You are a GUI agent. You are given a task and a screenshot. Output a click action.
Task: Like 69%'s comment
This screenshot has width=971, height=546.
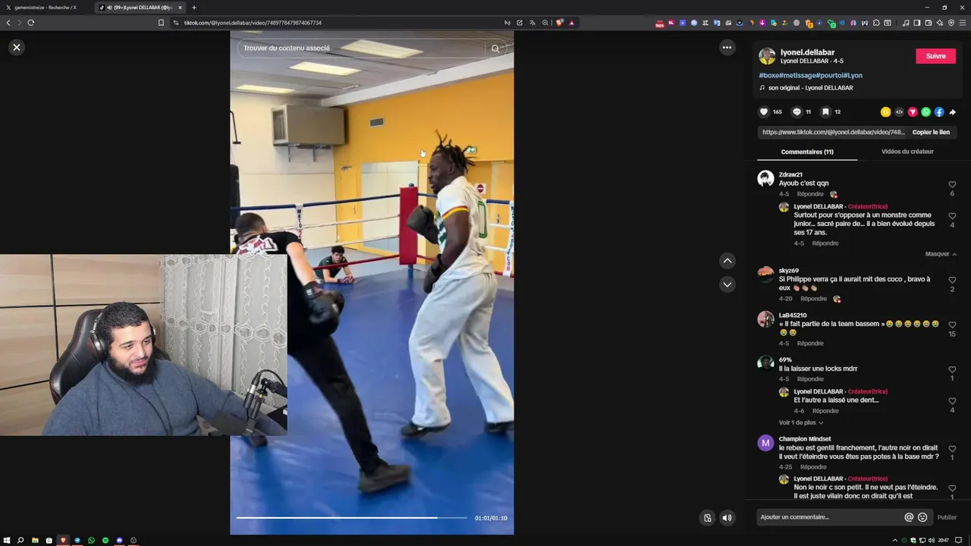click(x=952, y=369)
